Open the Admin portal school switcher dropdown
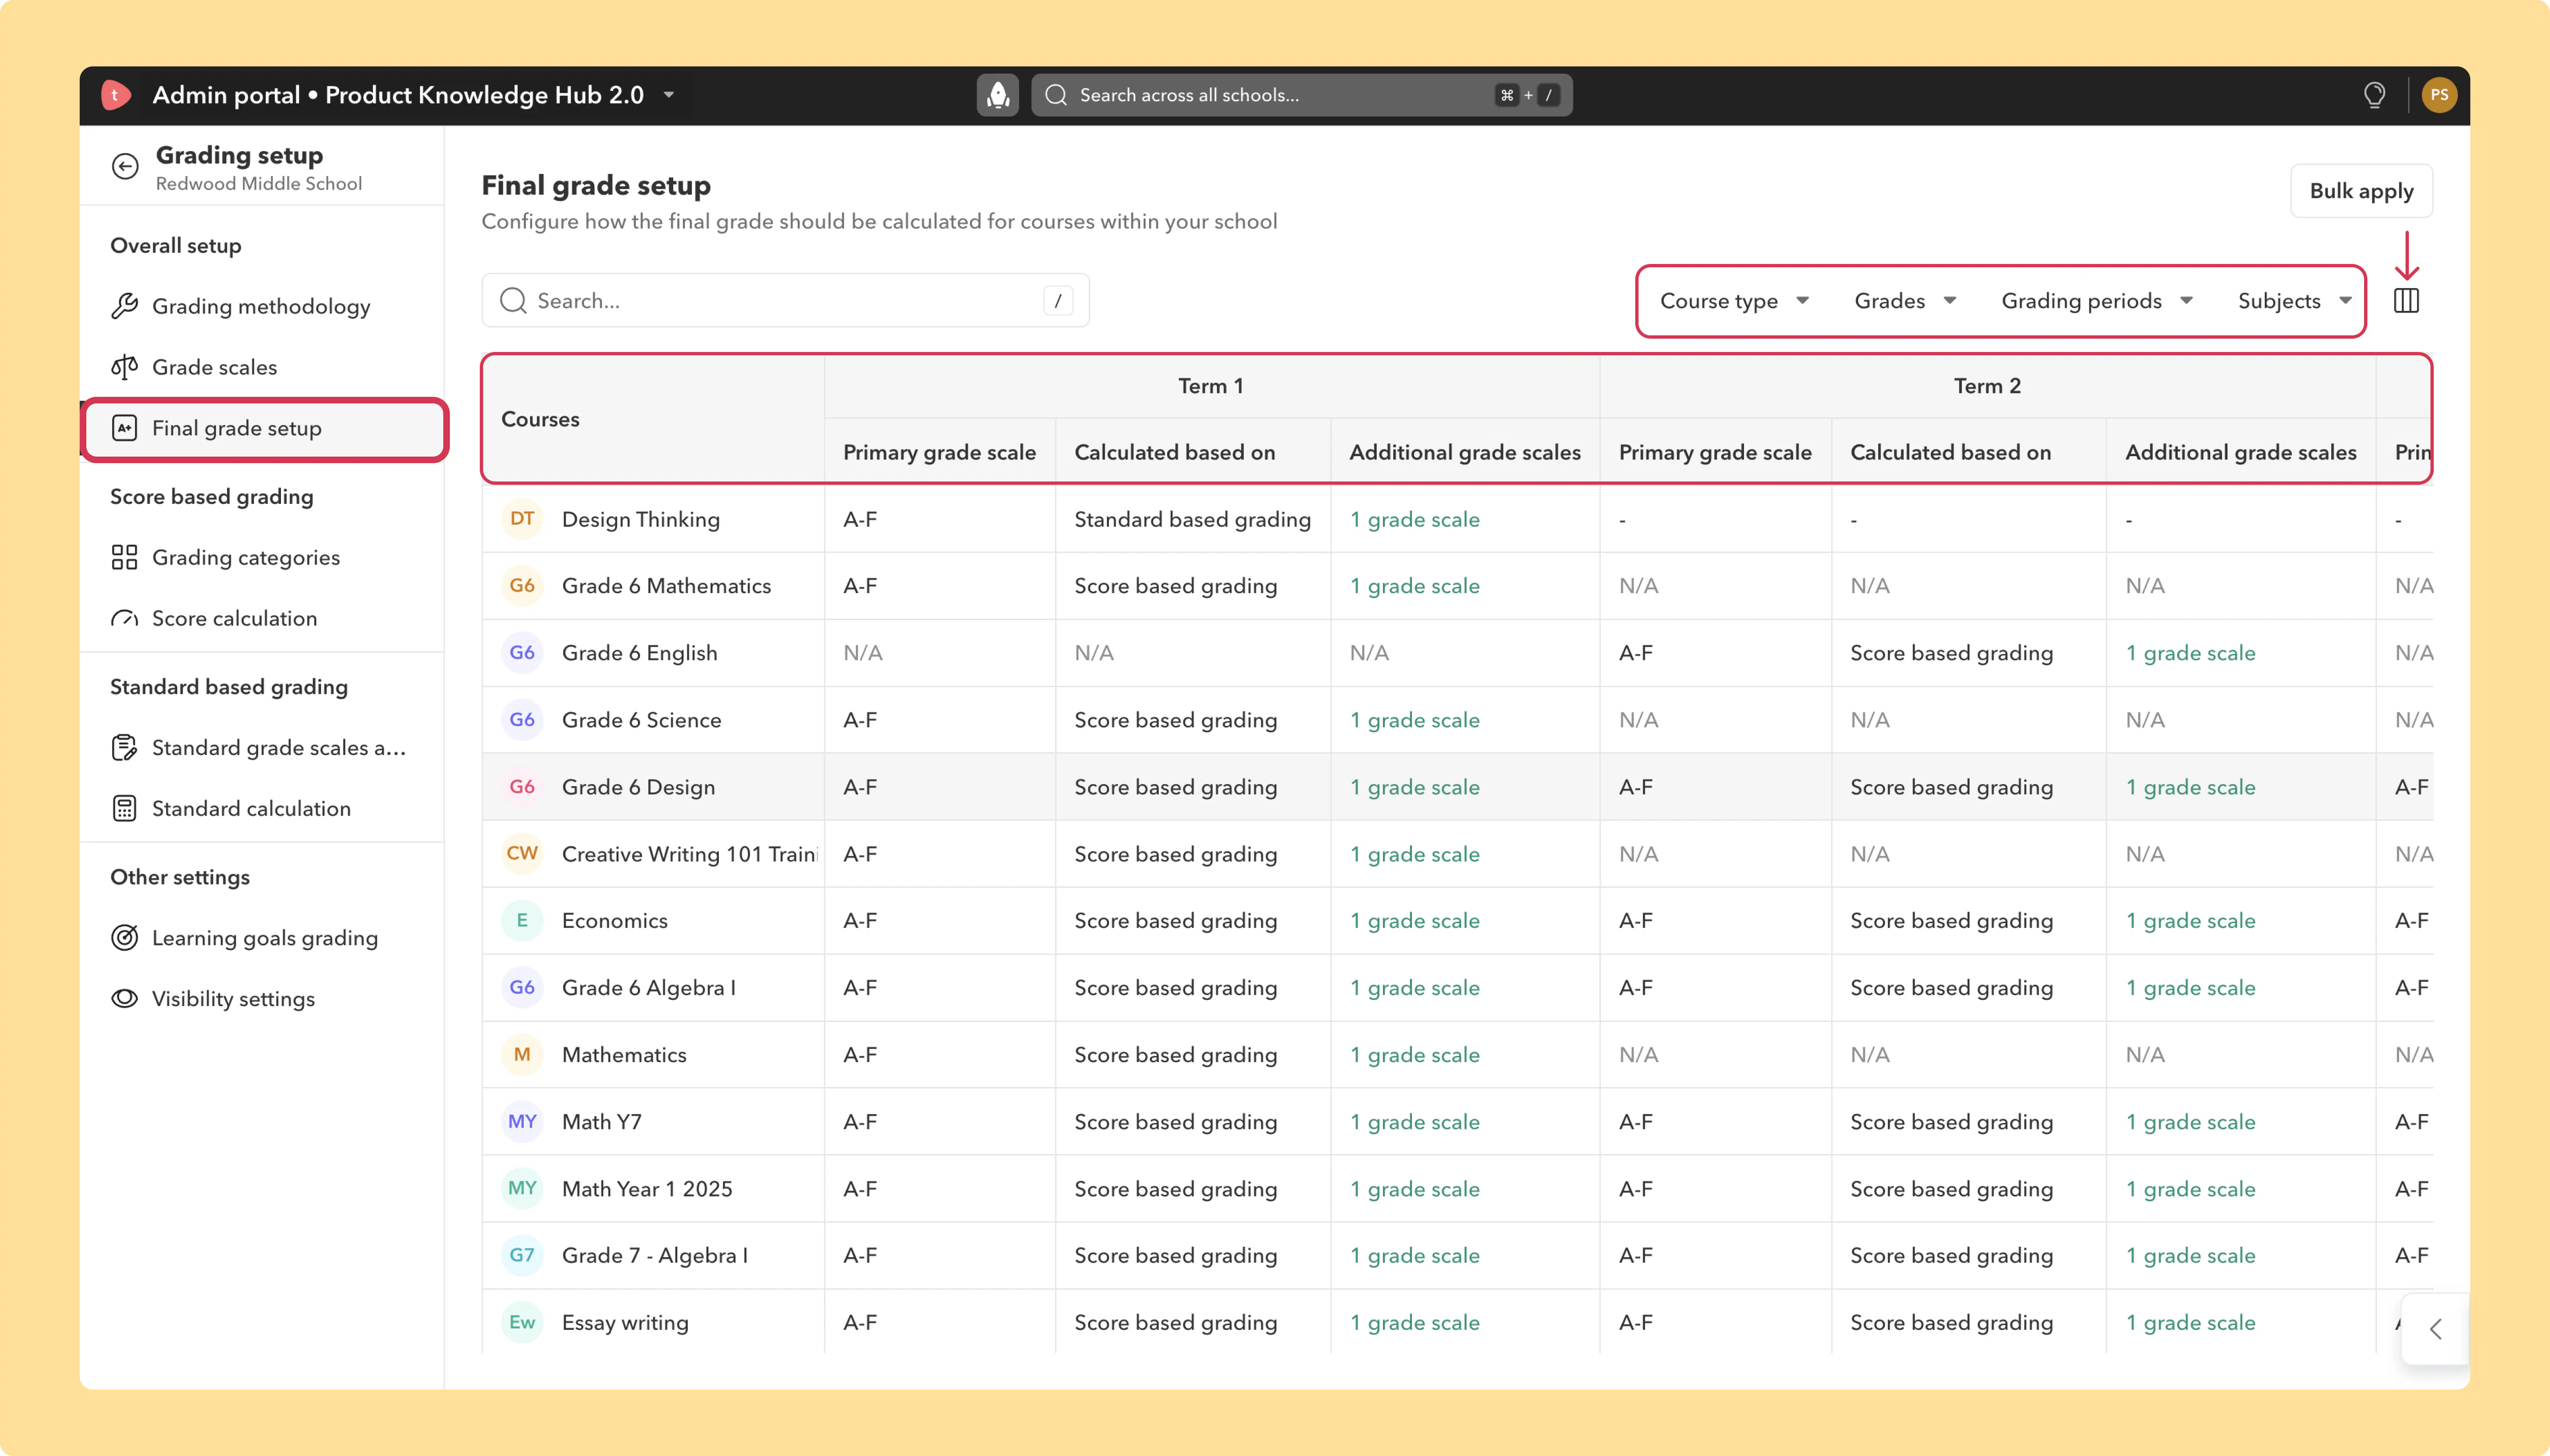The height and width of the screenshot is (1456, 2550). [x=669, y=95]
